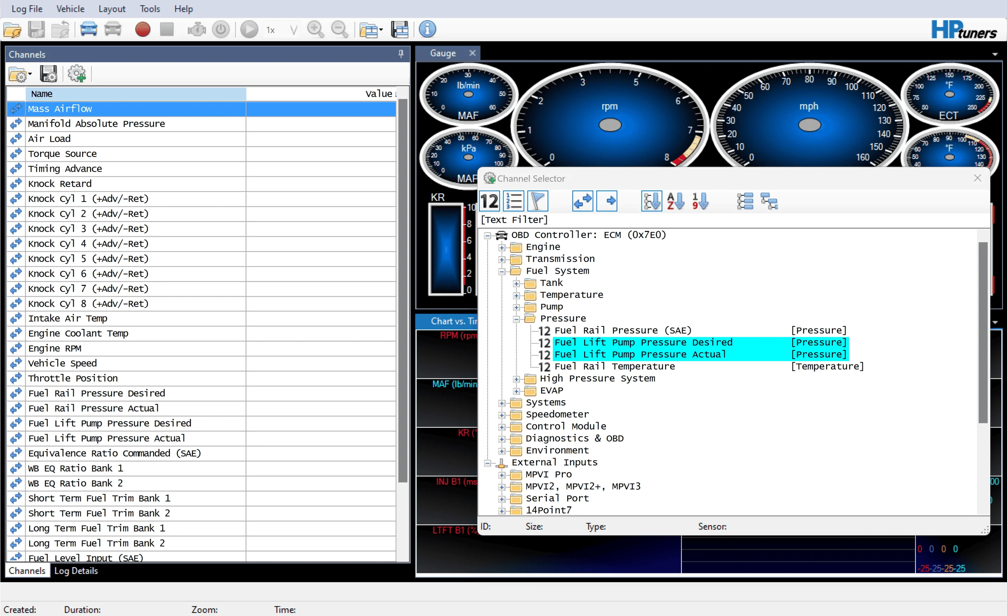
Task: Expand the Engine folder
Action: pos(502,247)
